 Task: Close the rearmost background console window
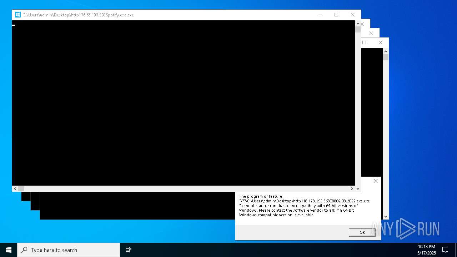381,42
